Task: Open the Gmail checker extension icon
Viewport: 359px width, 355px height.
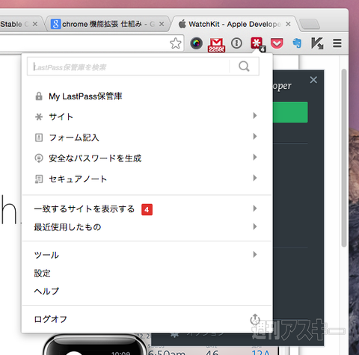Action: coord(216,45)
